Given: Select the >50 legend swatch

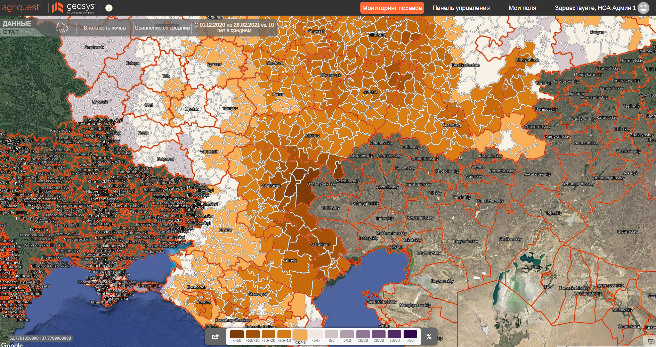Looking at the screenshot, I should point(410,334).
